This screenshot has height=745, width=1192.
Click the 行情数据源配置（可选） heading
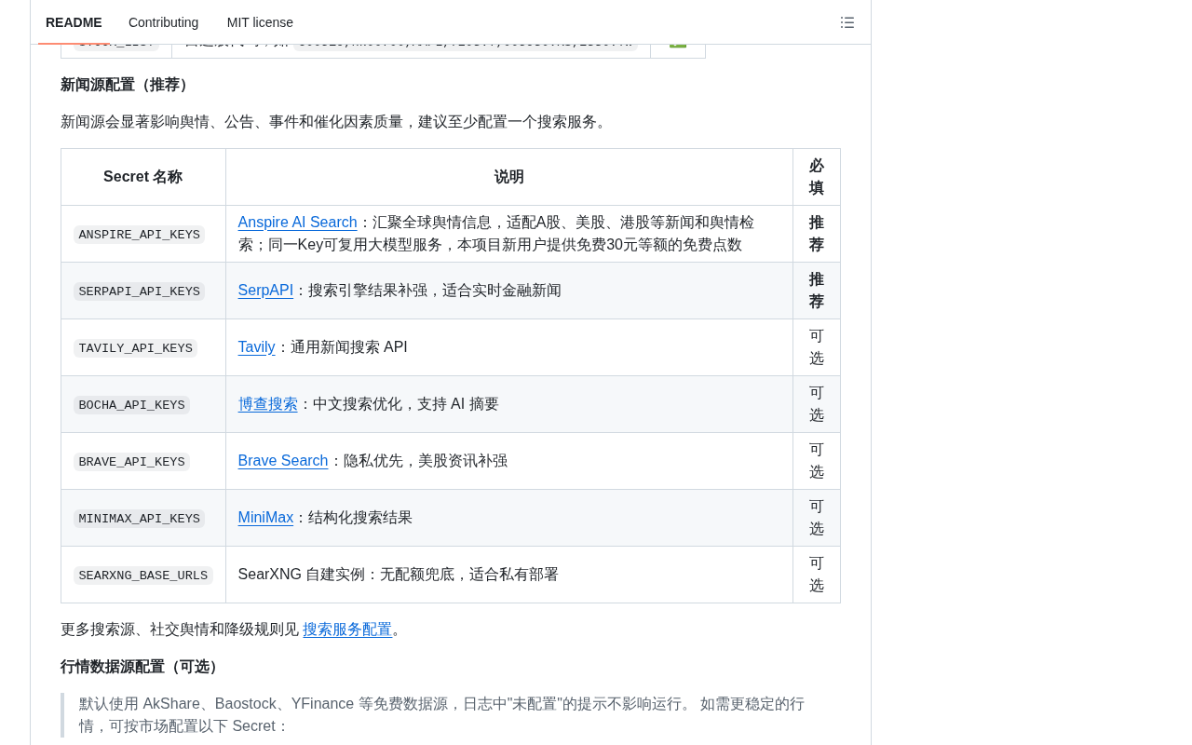142,667
